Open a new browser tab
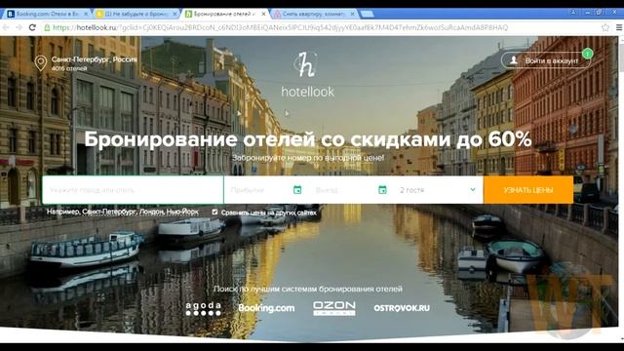 pos(367,14)
